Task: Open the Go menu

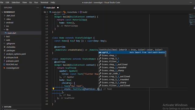Action: pos(30,2)
